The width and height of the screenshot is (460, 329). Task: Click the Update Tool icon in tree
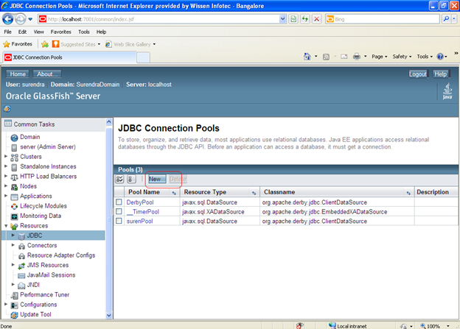tap(14, 315)
